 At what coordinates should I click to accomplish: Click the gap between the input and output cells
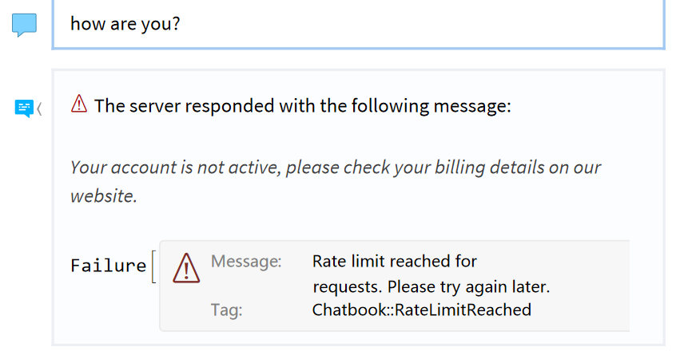pos(358,59)
